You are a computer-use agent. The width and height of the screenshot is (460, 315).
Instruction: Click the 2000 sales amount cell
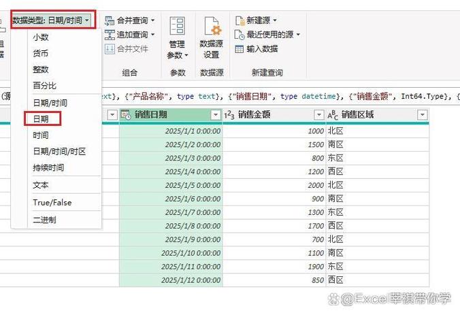point(274,185)
